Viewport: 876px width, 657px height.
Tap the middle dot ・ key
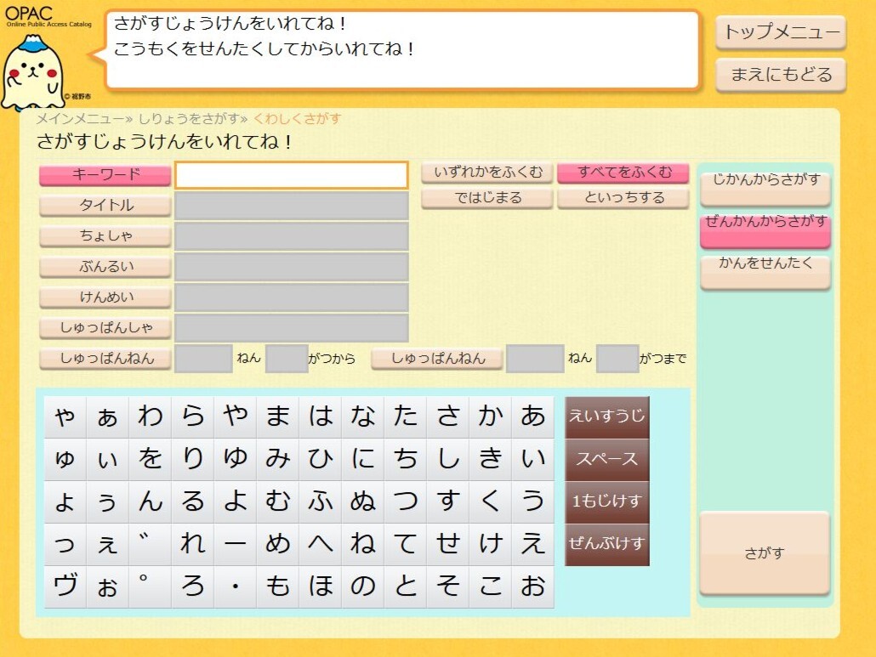click(x=236, y=587)
